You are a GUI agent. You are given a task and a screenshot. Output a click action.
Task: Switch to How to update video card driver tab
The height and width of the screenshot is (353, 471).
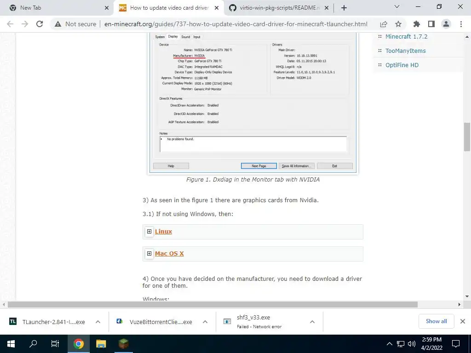[x=169, y=8]
